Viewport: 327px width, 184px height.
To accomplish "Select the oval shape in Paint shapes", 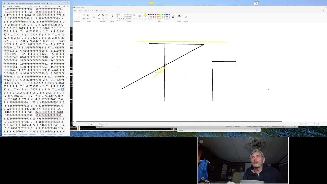I will 122,15.
